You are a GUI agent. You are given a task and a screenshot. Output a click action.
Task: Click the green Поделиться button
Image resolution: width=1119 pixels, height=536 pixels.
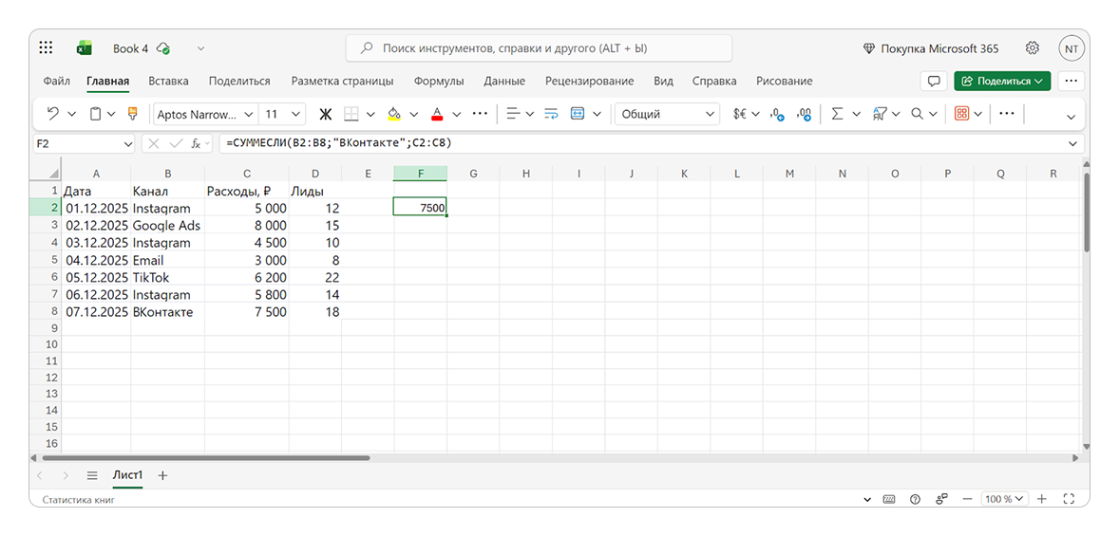(1002, 82)
